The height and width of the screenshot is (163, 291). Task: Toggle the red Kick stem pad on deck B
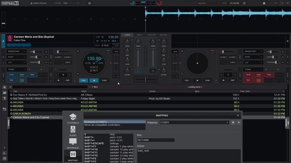(248, 80)
